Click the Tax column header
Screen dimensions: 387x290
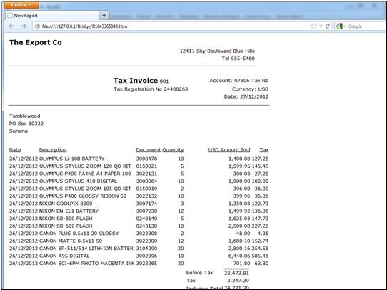click(264, 150)
